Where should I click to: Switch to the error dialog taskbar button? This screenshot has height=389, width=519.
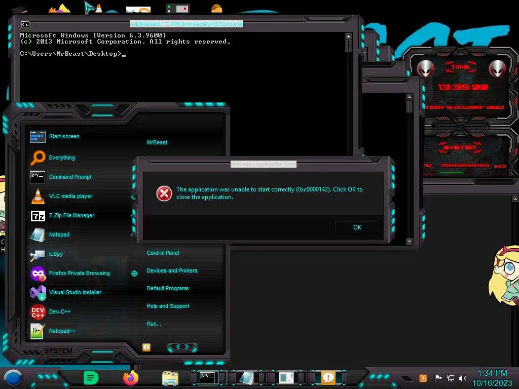click(x=328, y=378)
